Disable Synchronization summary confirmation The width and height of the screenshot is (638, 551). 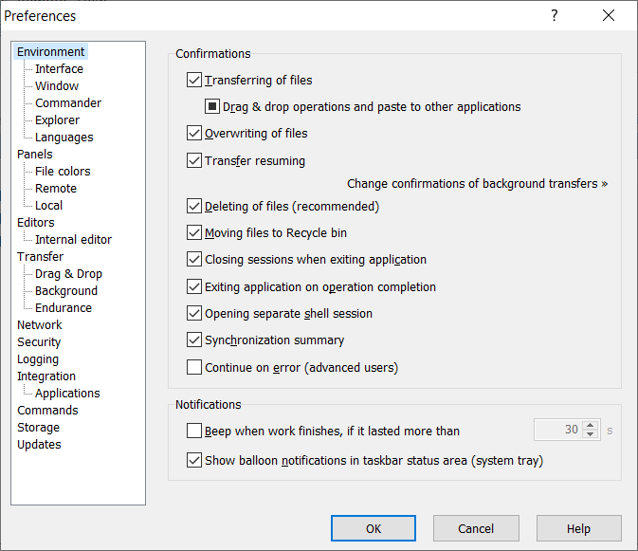(195, 340)
